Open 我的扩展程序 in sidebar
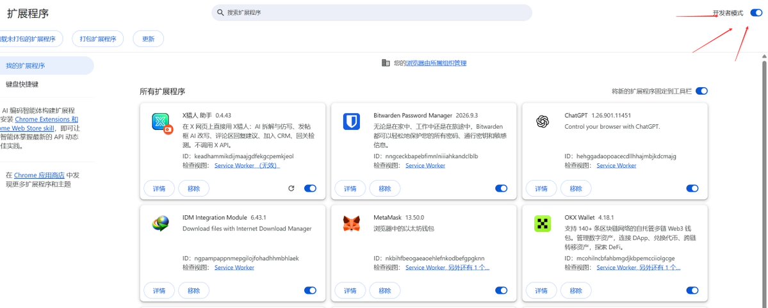Viewport: 768px width, 308px height. (47, 65)
